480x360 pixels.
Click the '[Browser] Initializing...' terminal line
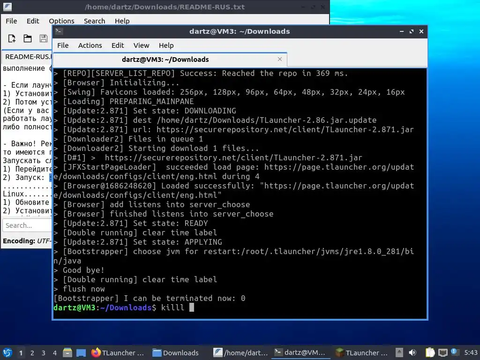pos(116,82)
